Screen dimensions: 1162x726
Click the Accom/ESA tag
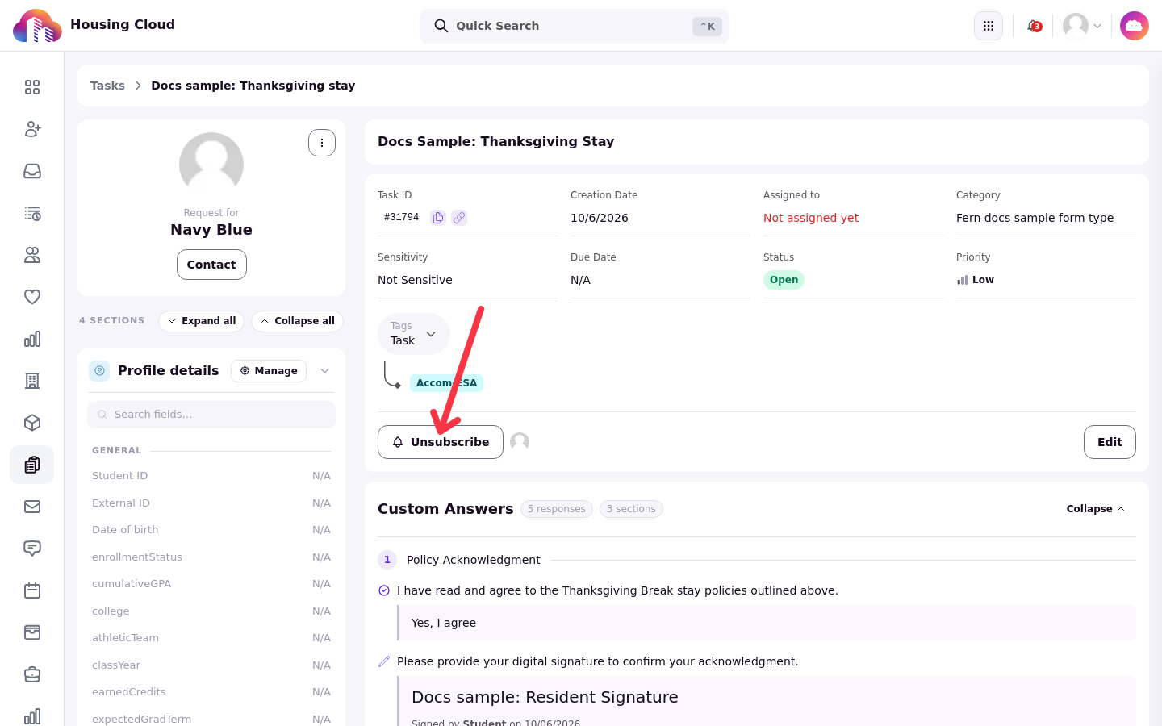pyautogui.click(x=446, y=383)
